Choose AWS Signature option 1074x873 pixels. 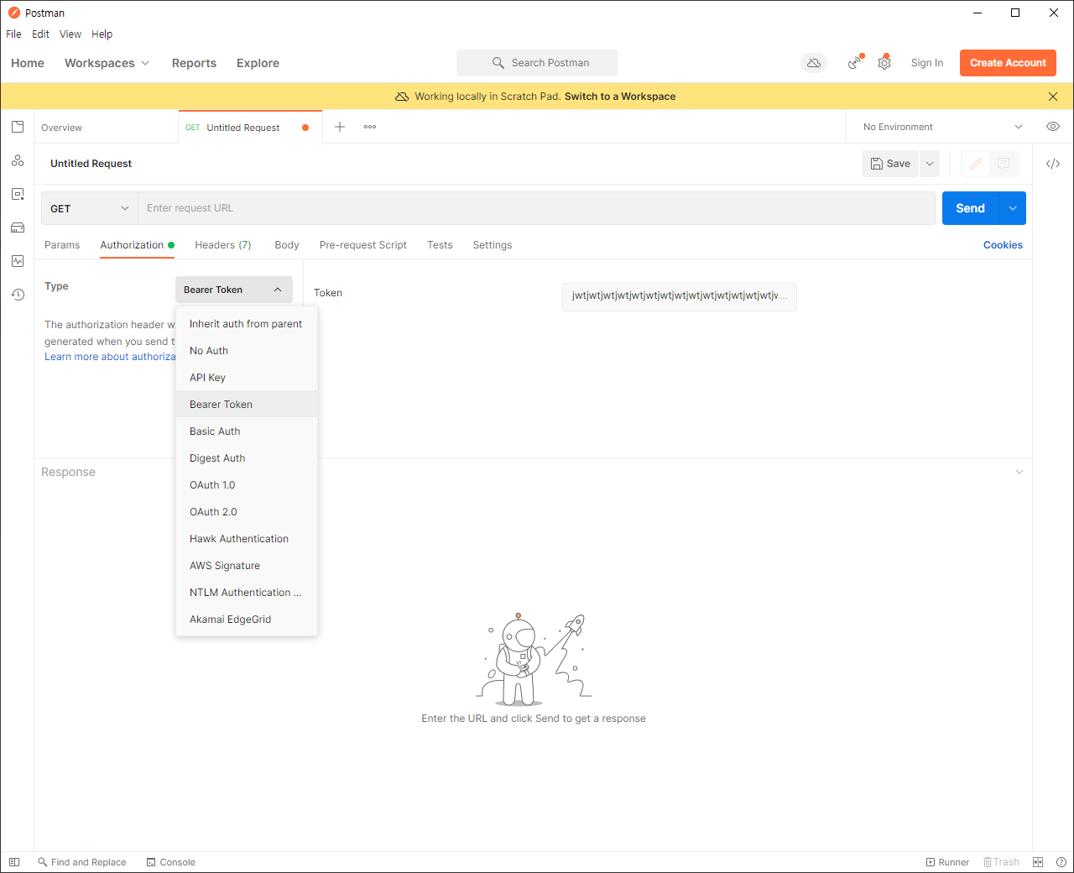pyautogui.click(x=247, y=566)
